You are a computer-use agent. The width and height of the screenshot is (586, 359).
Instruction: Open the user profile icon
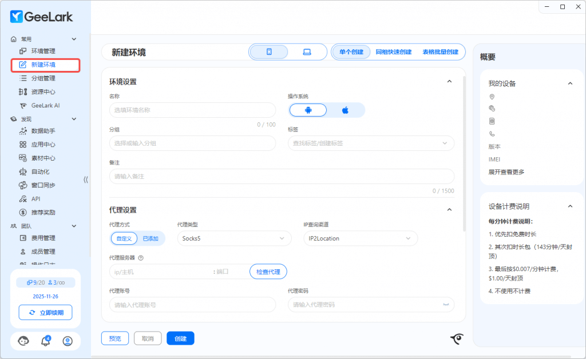point(68,341)
